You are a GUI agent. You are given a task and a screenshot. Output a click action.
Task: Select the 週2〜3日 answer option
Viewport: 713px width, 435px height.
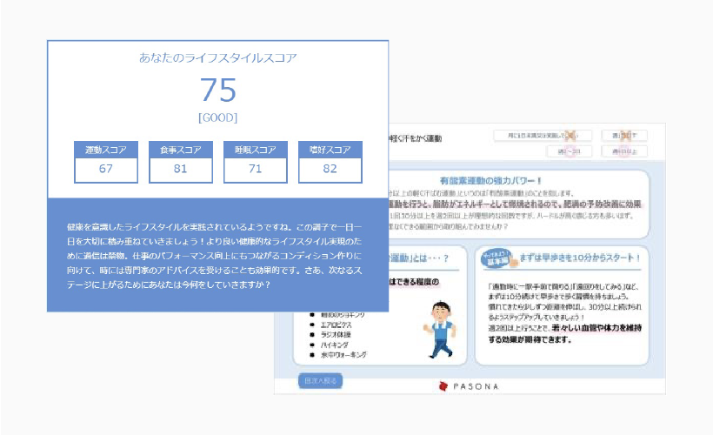click(x=570, y=151)
